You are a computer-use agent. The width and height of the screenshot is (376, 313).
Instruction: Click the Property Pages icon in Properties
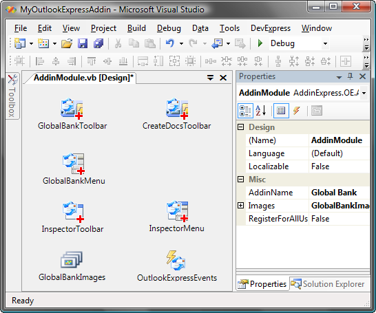point(317,111)
